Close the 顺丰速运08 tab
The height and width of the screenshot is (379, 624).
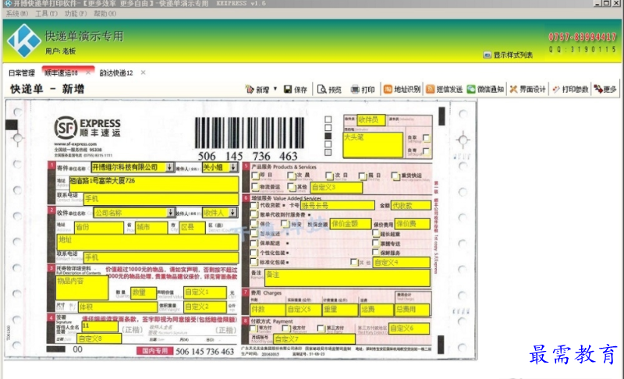coord(88,73)
